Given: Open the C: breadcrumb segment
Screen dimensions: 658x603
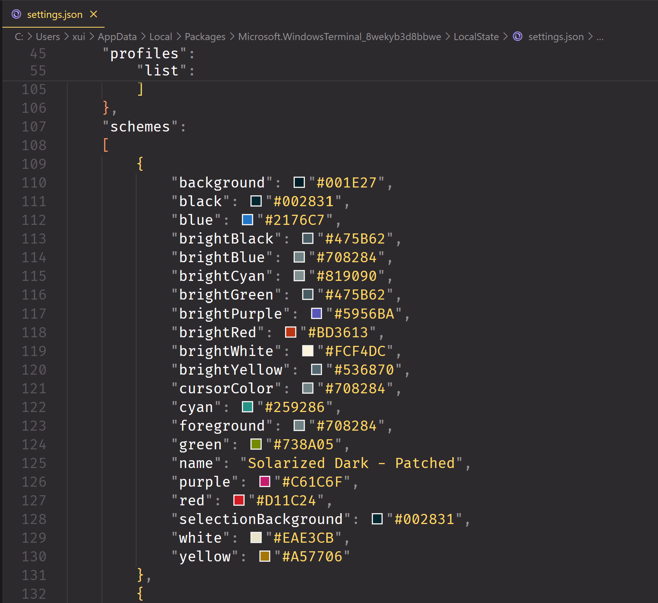Looking at the screenshot, I should [x=19, y=37].
